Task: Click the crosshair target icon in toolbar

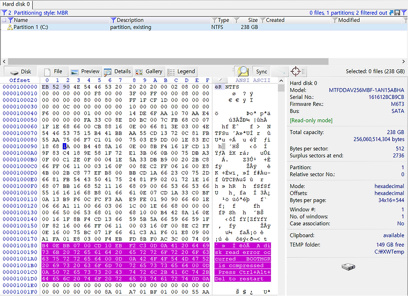Action: point(296,71)
